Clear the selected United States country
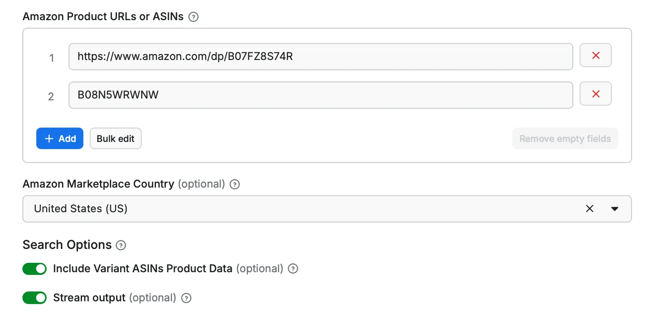Viewport: 658px width, 317px height. (590, 209)
